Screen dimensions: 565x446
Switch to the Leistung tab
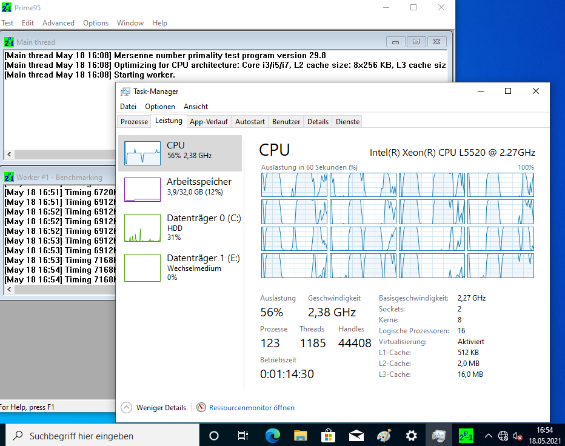click(169, 121)
